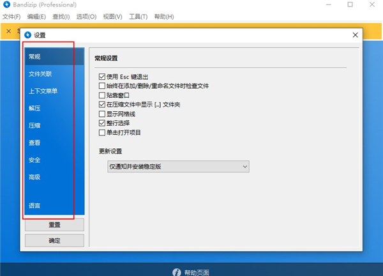Select the 常规 settings tab
Screen dimensions: 383x276
tap(54, 56)
